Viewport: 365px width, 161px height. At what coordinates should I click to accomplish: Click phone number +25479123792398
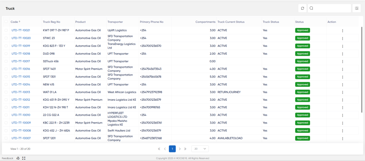(x=151, y=92)
